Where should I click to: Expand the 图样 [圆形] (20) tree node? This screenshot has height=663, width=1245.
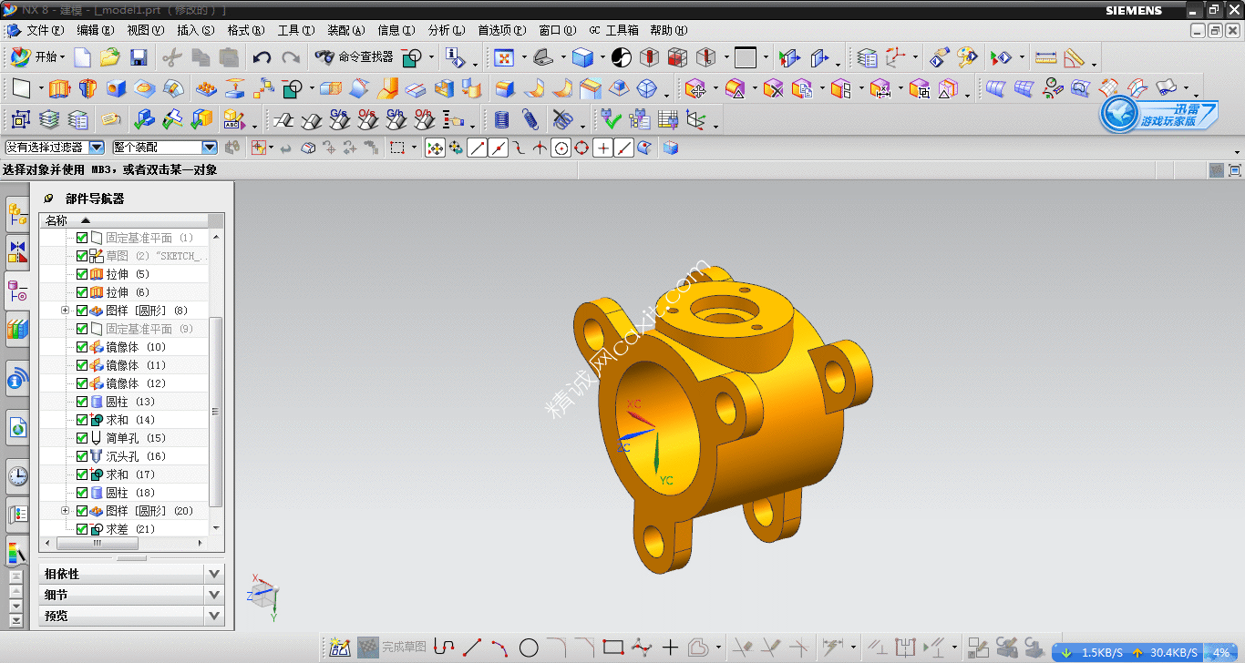click(x=66, y=511)
